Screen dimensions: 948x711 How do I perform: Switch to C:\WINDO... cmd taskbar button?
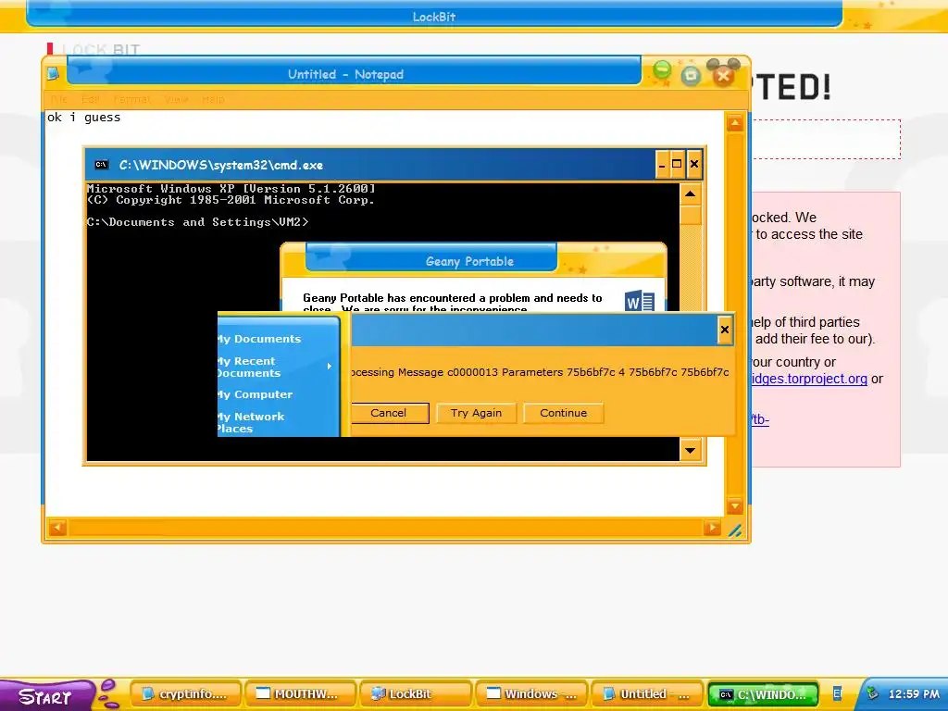click(x=763, y=694)
